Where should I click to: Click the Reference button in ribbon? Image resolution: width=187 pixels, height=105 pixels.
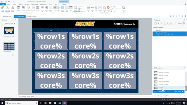(82, 9)
